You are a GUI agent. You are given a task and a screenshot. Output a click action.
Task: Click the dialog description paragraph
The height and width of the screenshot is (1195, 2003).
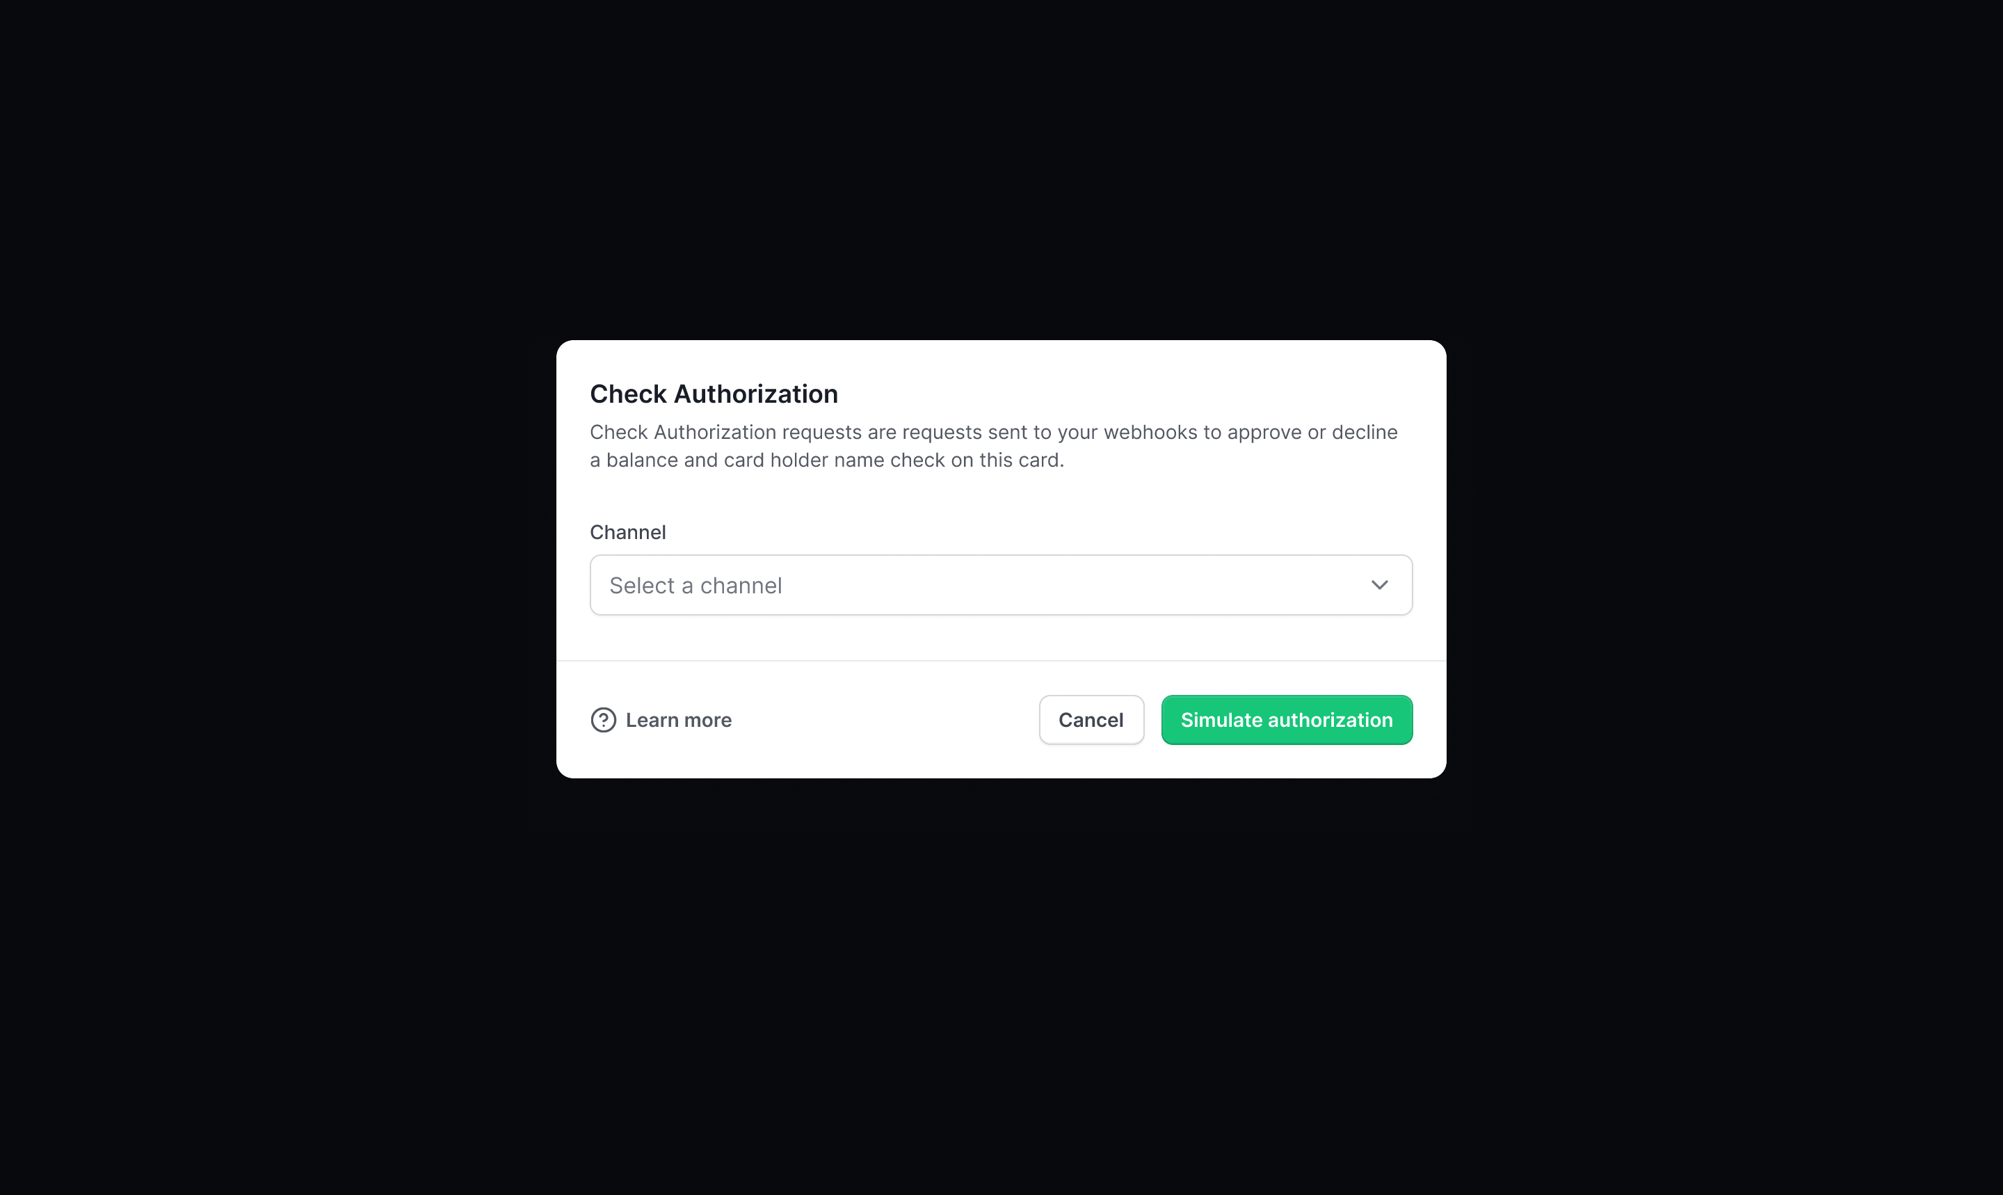point(992,446)
